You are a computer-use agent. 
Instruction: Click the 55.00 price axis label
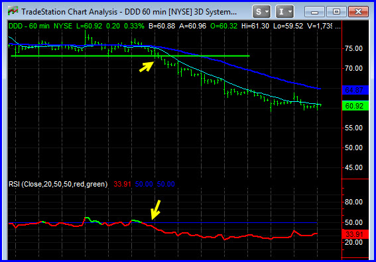click(353, 128)
